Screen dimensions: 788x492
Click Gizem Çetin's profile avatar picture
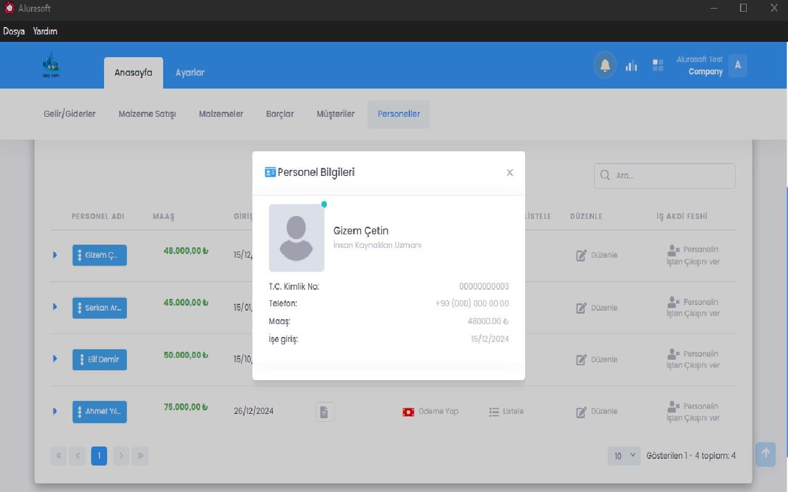pos(296,238)
